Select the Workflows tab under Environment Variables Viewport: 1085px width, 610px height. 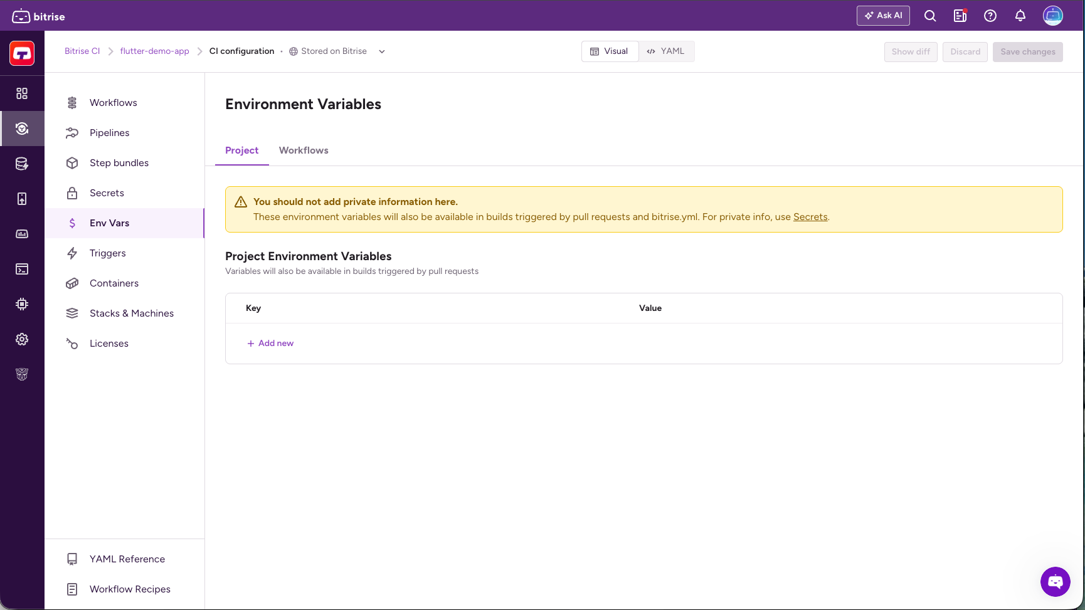click(304, 150)
